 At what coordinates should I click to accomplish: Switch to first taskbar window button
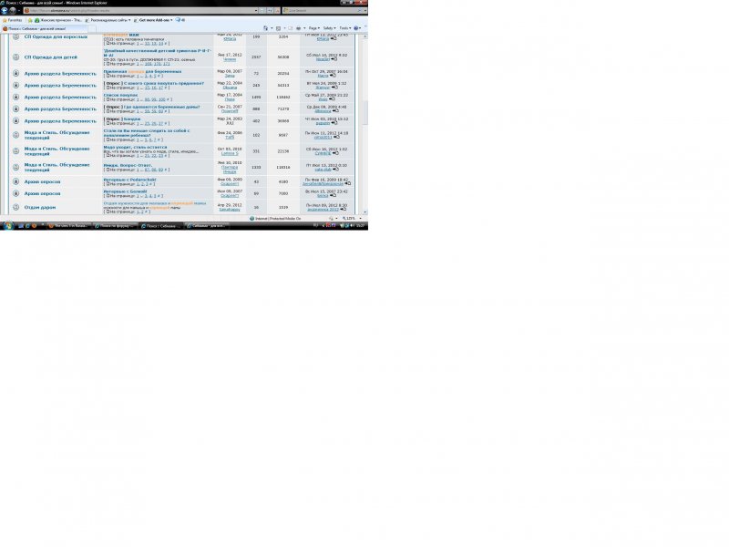pos(69,226)
